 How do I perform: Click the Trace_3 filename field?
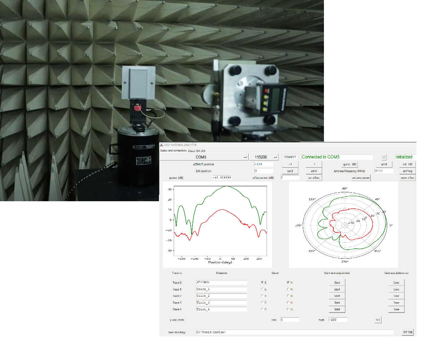point(222,303)
